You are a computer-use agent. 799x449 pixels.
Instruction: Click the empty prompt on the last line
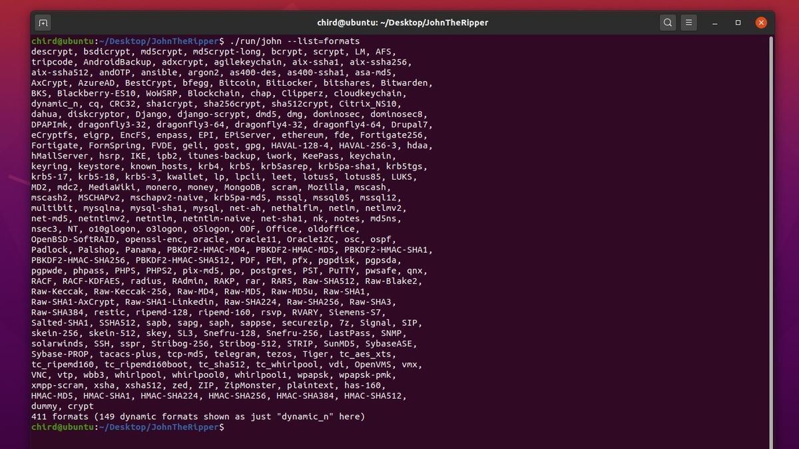click(x=229, y=427)
